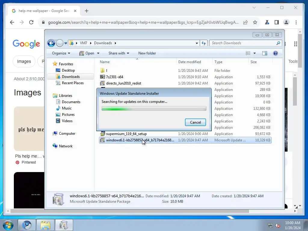308x231 pixels.
Task: Expand the arrow after Downloads breadcrumb
Action: (115, 43)
